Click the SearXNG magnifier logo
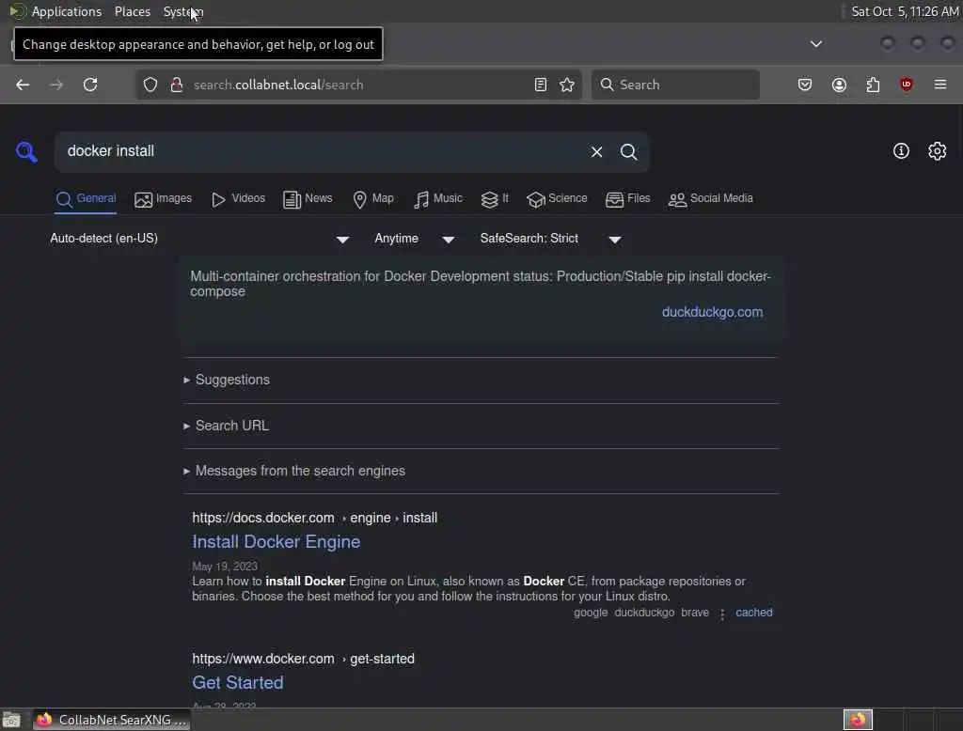963x731 pixels. pyautogui.click(x=26, y=151)
